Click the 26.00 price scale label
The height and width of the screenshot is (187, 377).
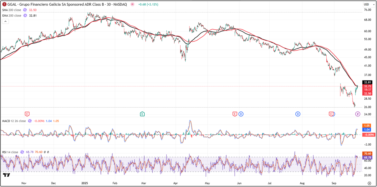(367, 107)
